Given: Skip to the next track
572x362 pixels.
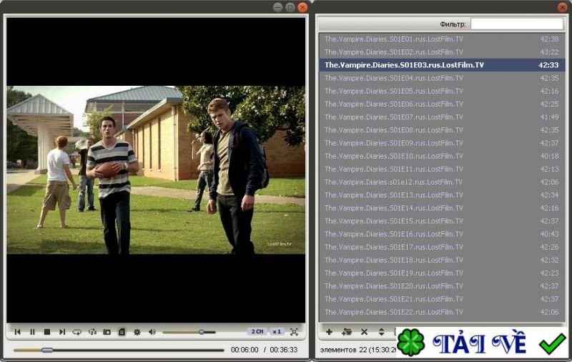Looking at the screenshot, I should [62, 332].
